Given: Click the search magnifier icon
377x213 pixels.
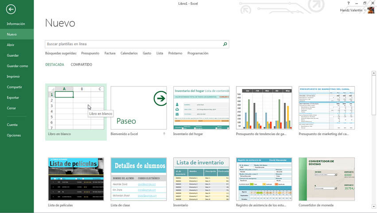Looking at the screenshot, I should (x=225, y=44).
